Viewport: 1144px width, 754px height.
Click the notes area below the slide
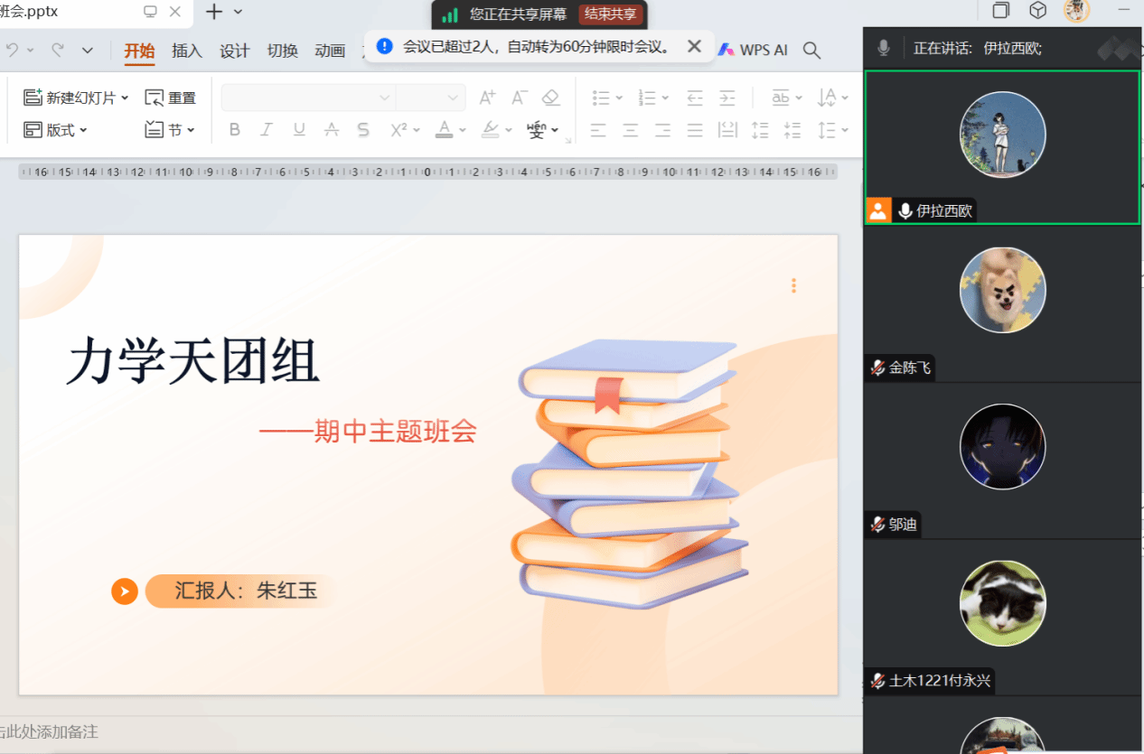(x=432, y=731)
